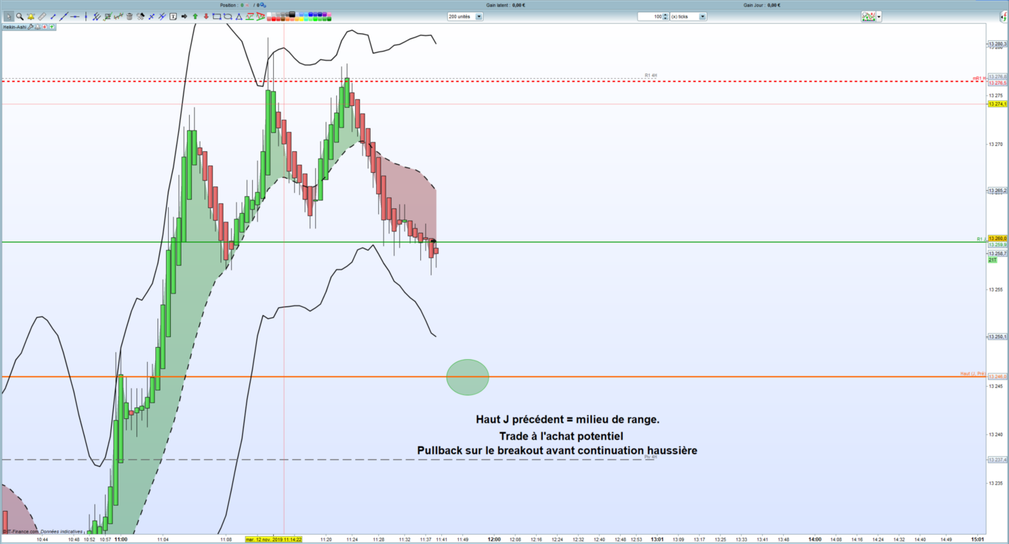
Task: Pick the black color swatch
Action: point(291,13)
